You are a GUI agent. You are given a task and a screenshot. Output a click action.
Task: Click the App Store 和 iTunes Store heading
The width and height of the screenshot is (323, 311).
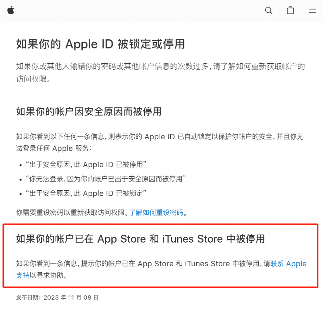[x=140, y=239]
